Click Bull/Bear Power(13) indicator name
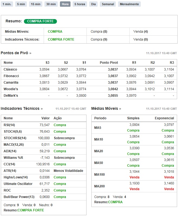This screenshot has width=179, height=216. click(x=19, y=197)
